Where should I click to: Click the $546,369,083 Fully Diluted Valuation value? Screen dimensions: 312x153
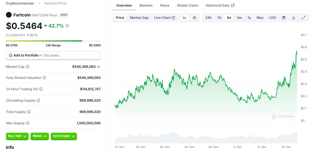(89, 78)
